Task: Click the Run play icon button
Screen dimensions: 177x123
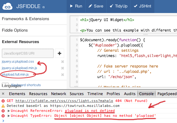Action: point(76,6)
